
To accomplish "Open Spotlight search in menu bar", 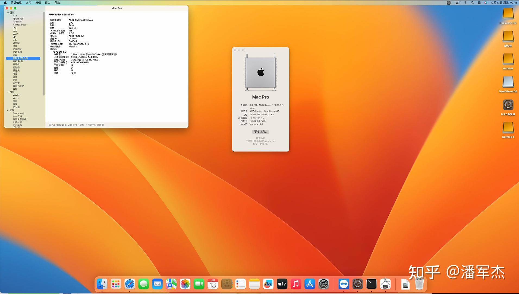I will pyautogui.click(x=472, y=3).
